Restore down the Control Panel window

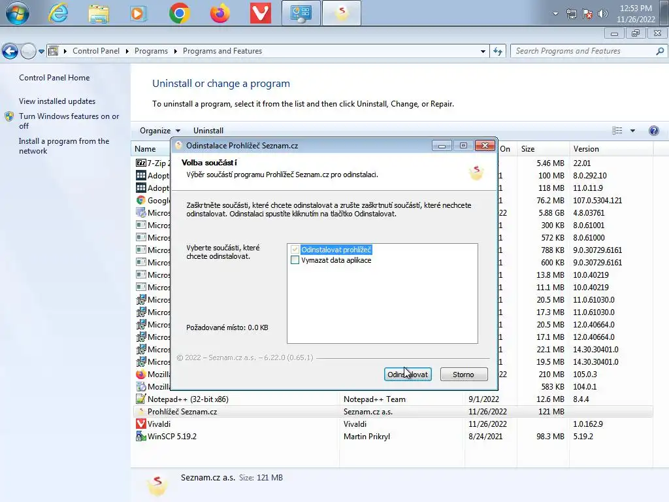point(636,33)
